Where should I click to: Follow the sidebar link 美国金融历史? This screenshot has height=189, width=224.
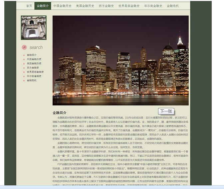click(x=34, y=63)
